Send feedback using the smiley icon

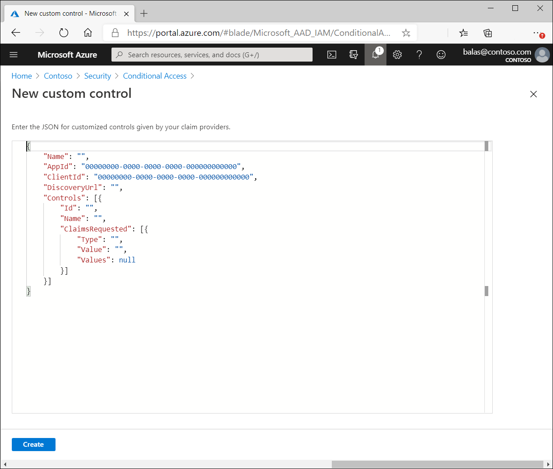(x=441, y=55)
